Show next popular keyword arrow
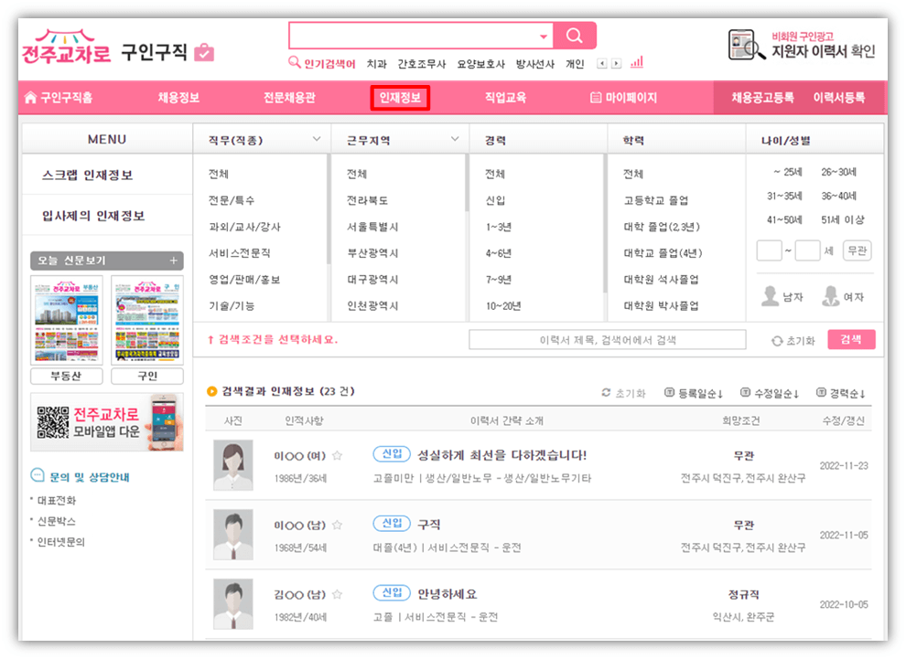Image resolution: width=906 pixels, height=659 pixels. point(617,63)
